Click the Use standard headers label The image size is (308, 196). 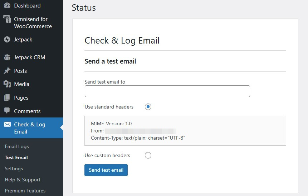tap(109, 107)
